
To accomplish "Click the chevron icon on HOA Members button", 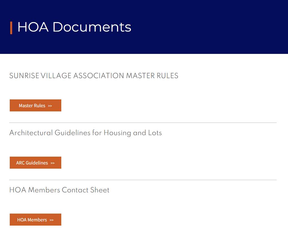I will coord(52,220).
